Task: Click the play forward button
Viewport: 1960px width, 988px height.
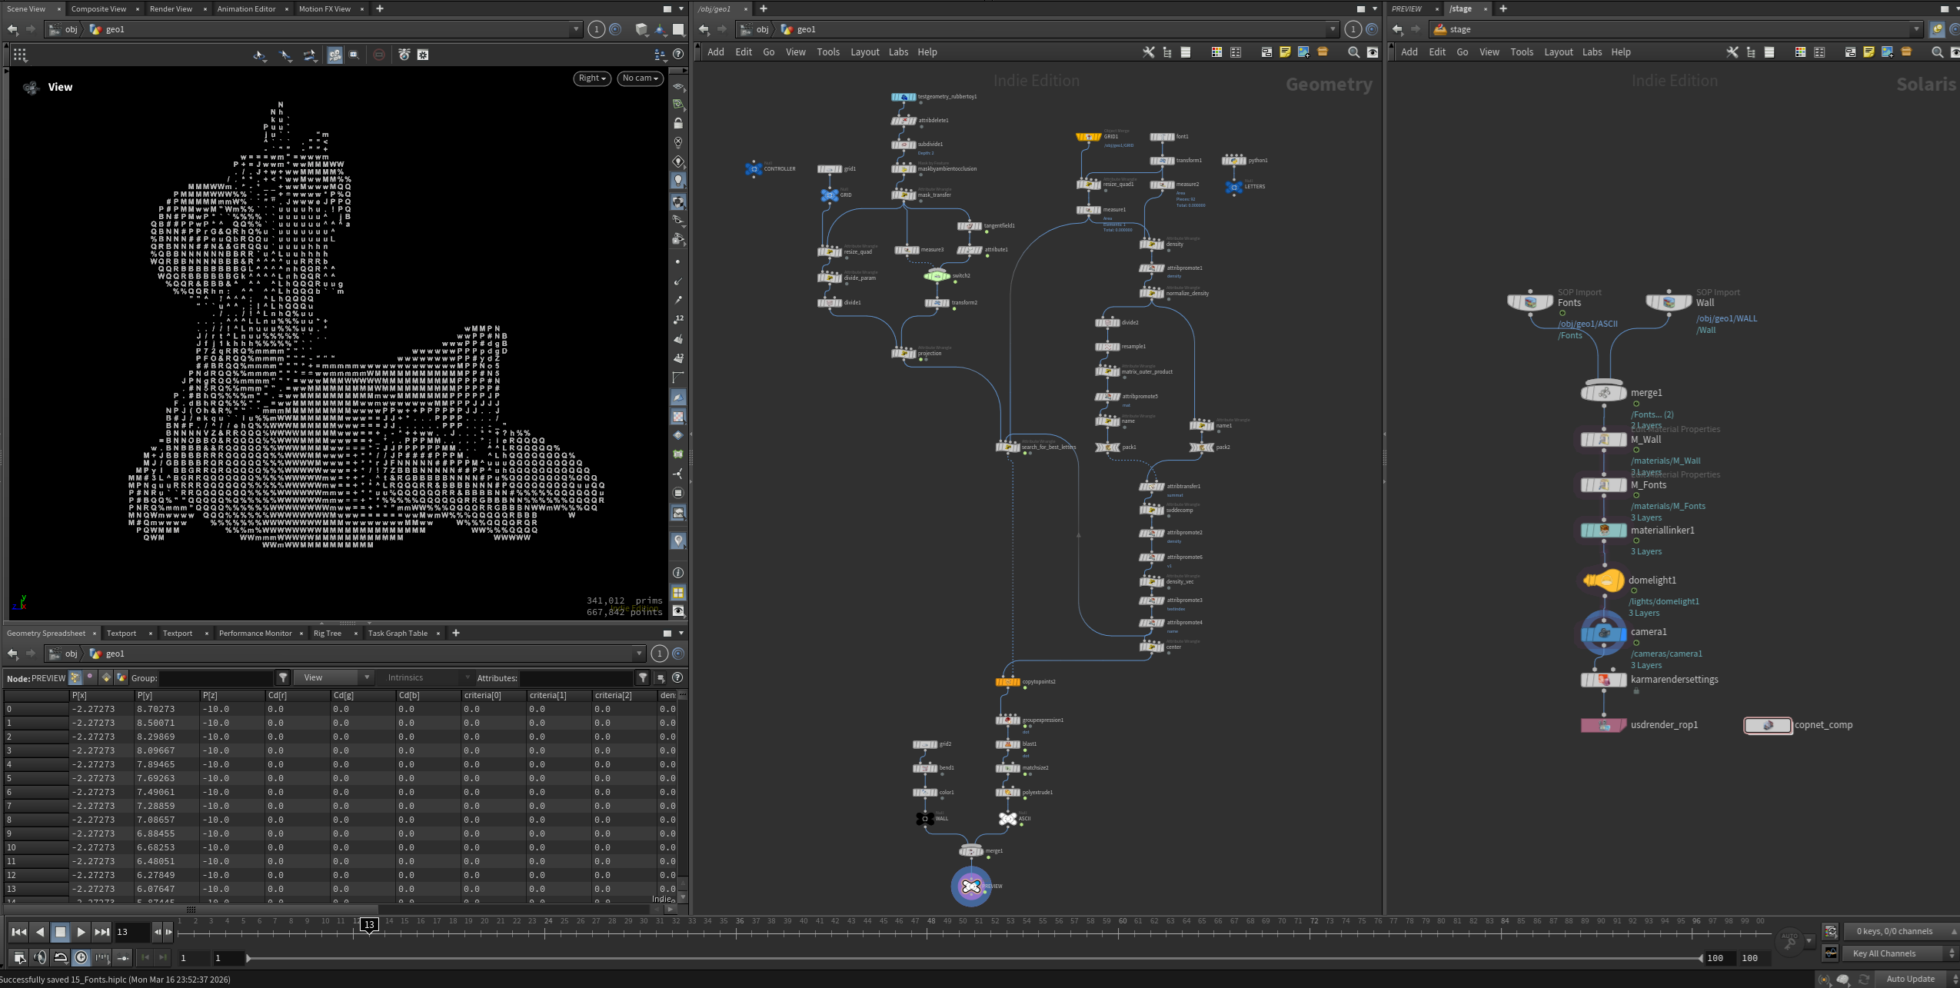Action: pyautogui.click(x=81, y=932)
